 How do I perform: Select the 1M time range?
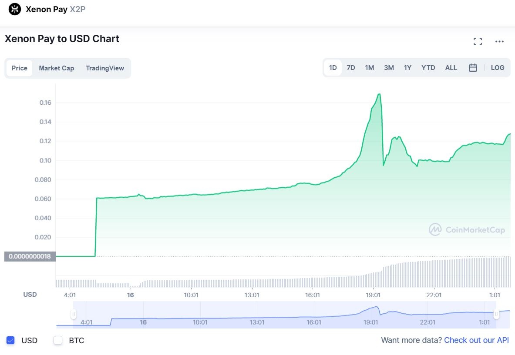tap(369, 68)
